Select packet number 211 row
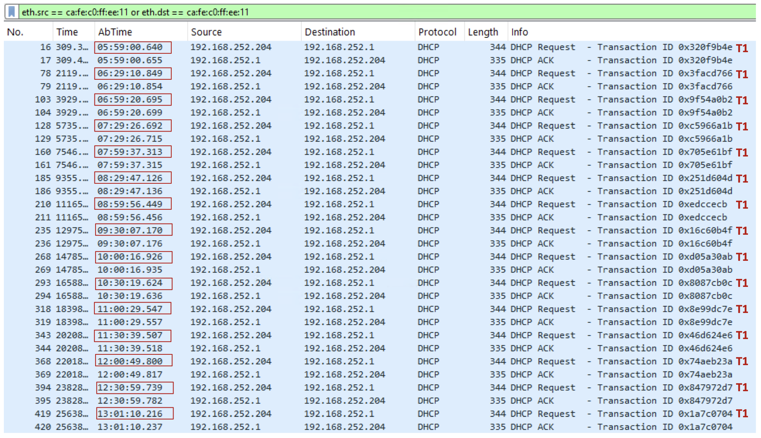Image resolution: width=761 pixels, height=438 pixels. 380,217
